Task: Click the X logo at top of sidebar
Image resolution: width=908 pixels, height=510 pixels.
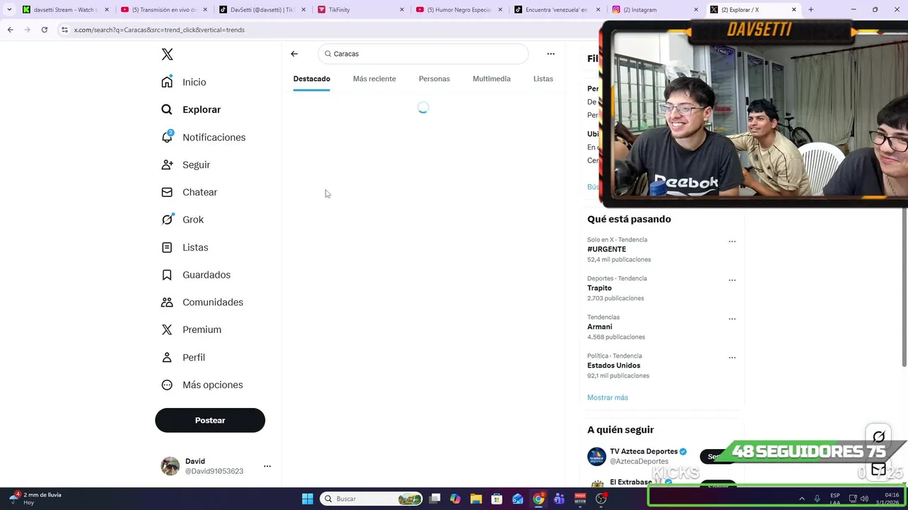Action: click(x=167, y=55)
